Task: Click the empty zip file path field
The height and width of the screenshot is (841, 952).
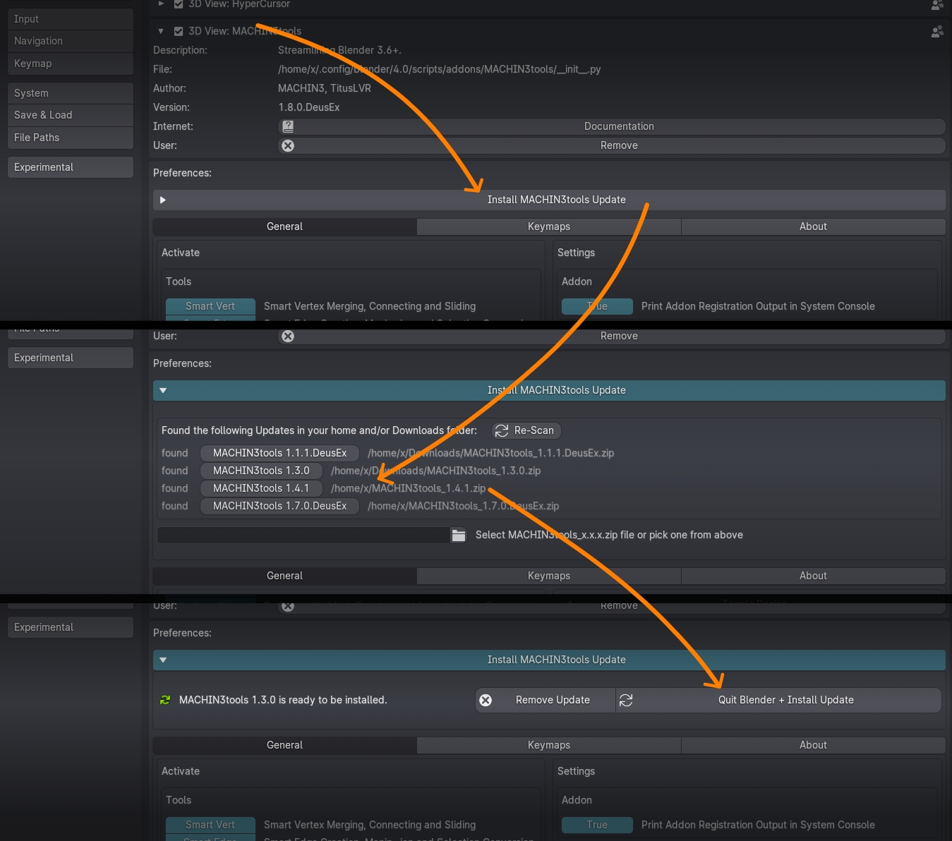Action: pos(303,535)
